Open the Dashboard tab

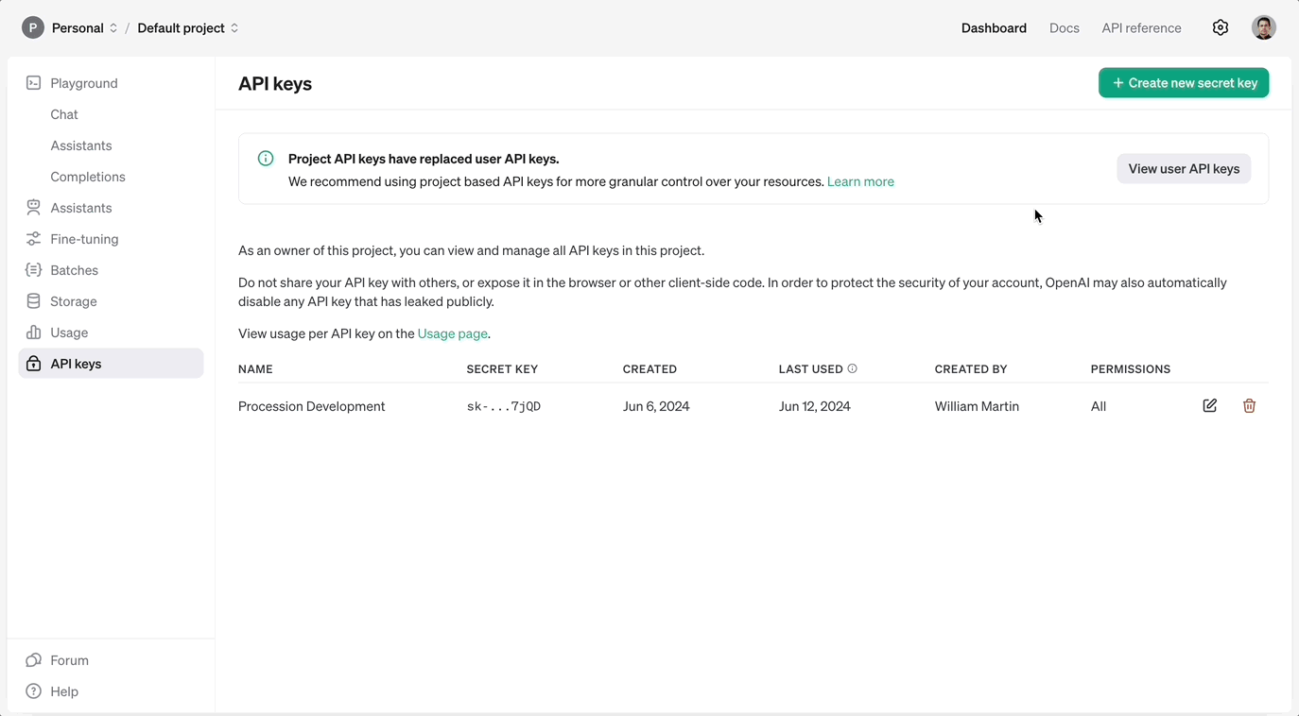click(994, 27)
